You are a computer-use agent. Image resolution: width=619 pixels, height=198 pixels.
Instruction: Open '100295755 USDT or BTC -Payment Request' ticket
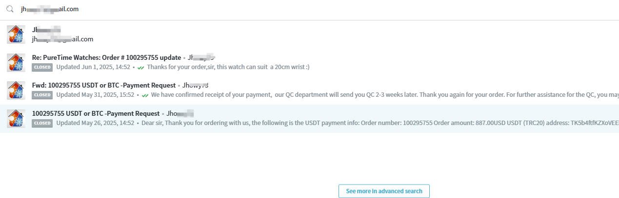[x=96, y=114]
